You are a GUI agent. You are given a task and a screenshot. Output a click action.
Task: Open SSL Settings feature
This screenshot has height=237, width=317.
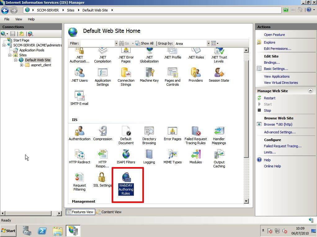(102, 180)
